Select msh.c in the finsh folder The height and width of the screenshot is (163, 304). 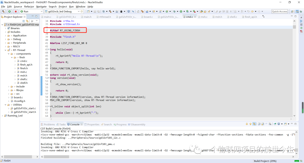[23, 72]
